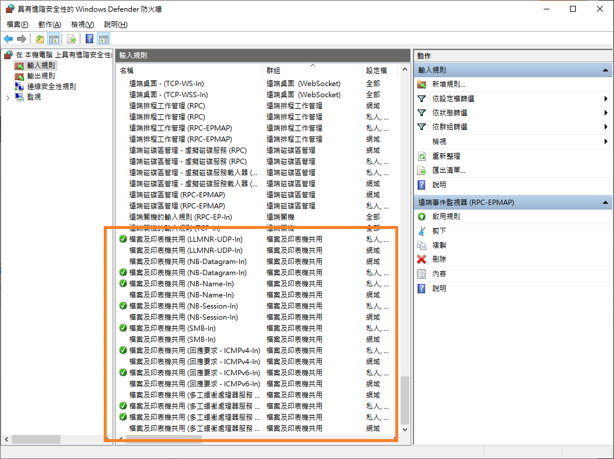Open the 說明(H) menu
614x459 pixels.
tap(116, 24)
